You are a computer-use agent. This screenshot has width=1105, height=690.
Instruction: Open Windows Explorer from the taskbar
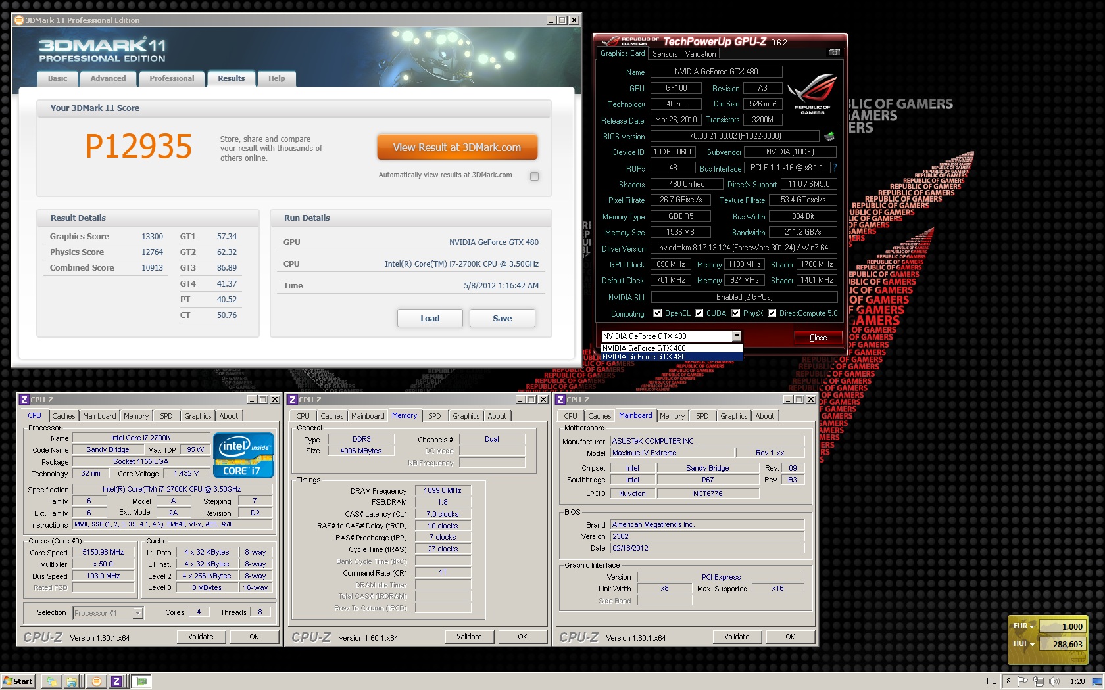pyautogui.click(x=72, y=681)
